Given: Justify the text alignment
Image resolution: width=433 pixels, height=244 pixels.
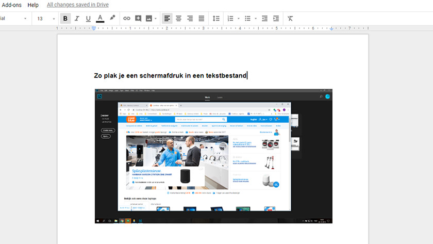Looking at the screenshot, I should pos(201,19).
